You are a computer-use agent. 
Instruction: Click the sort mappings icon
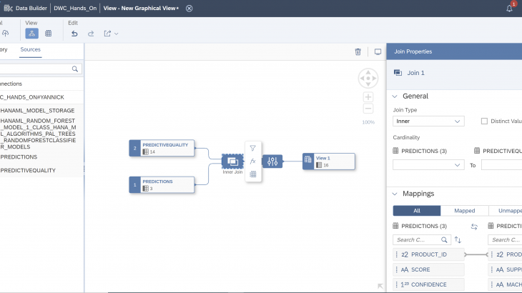tap(458, 239)
